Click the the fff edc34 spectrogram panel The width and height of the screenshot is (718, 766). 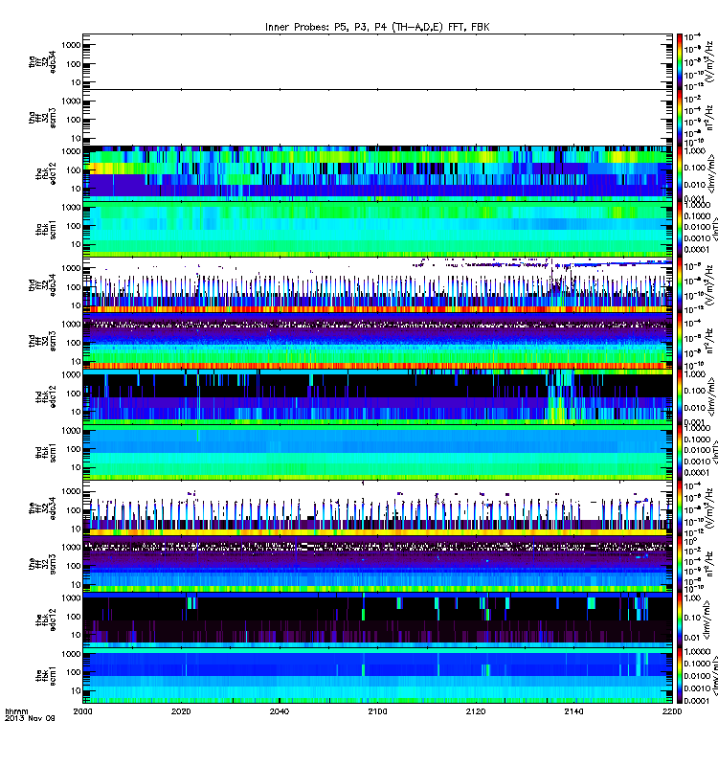coord(377,508)
